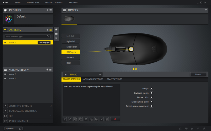Open the Corsair sails logo in bottom bar

coord(204,128)
